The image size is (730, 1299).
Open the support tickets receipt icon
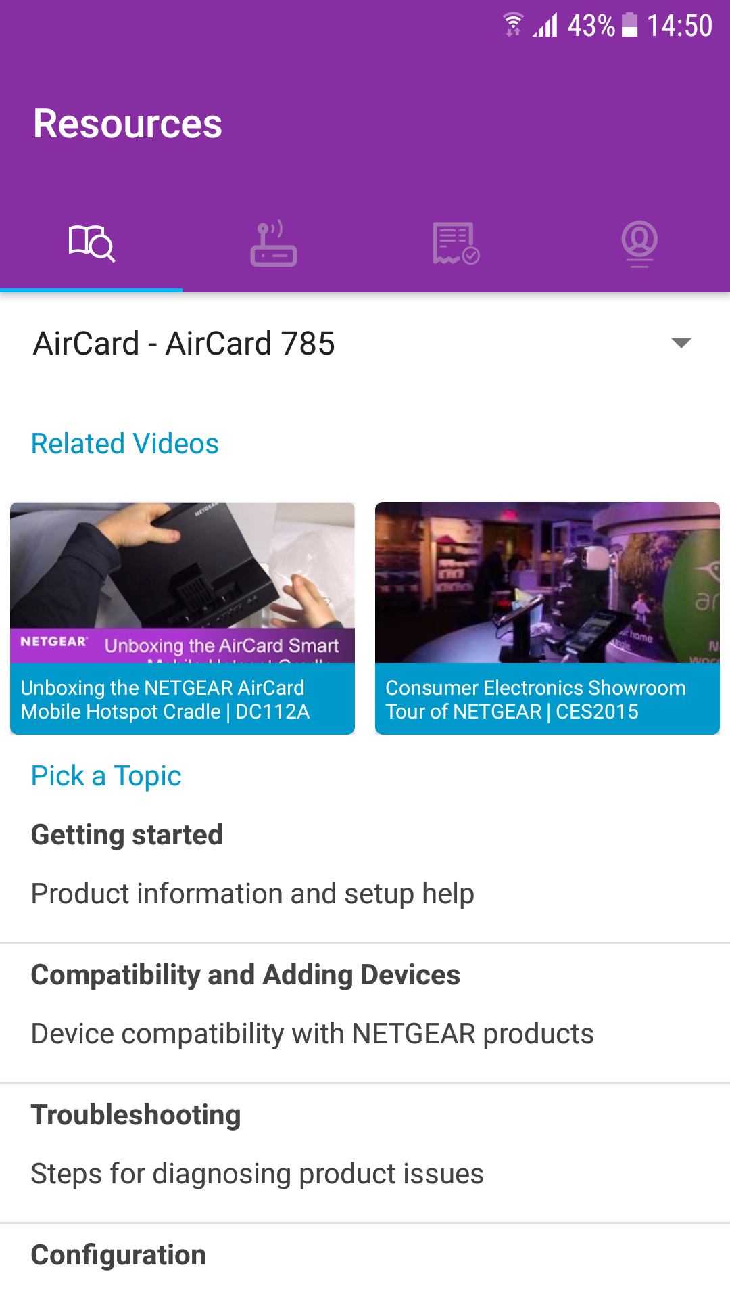point(456,244)
